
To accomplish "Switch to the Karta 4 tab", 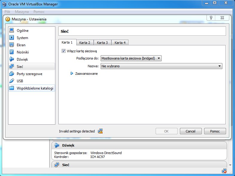I will pos(120,43).
